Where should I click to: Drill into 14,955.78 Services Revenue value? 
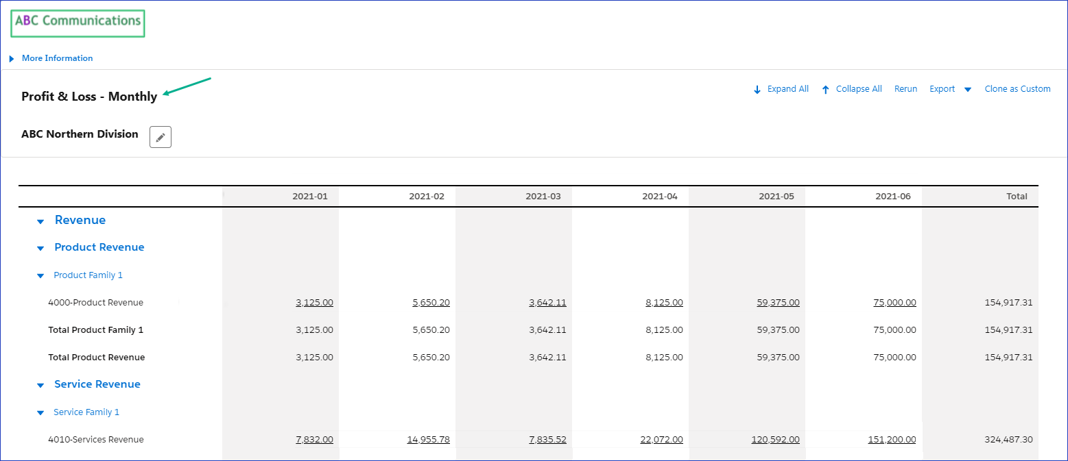(428, 439)
